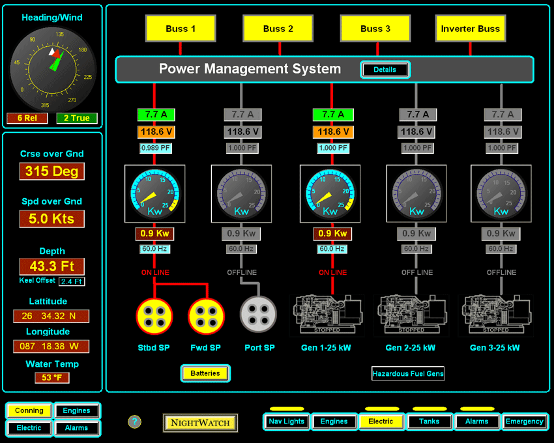Click the Fwd SP shore power connector icon
The height and width of the screenshot is (443, 554).
click(x=206, y=316)
